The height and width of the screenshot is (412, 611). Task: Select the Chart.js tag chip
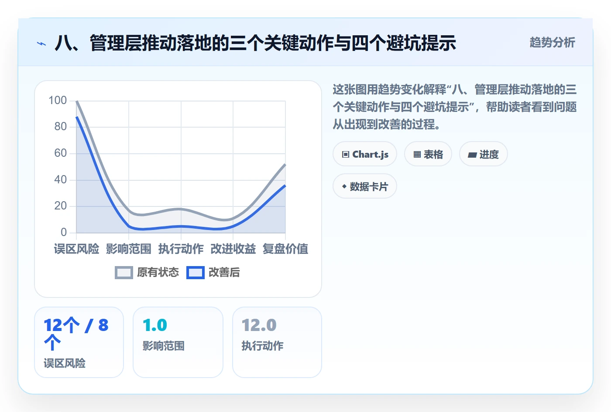pos(365,154)
